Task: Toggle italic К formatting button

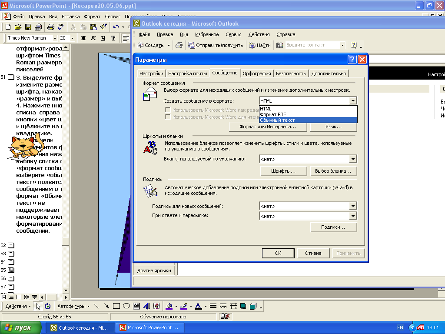Action: pyautogui.click(x=93, y=38)
